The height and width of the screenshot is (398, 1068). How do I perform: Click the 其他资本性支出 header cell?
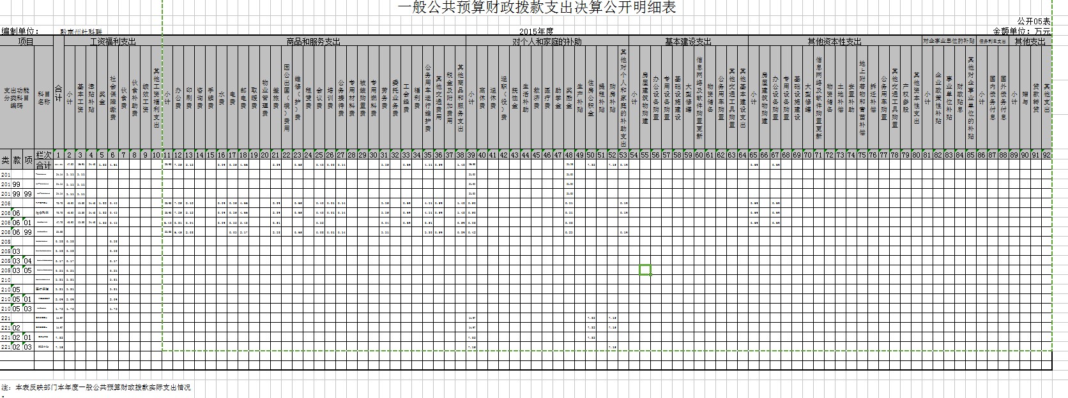(x=834, y=41)
